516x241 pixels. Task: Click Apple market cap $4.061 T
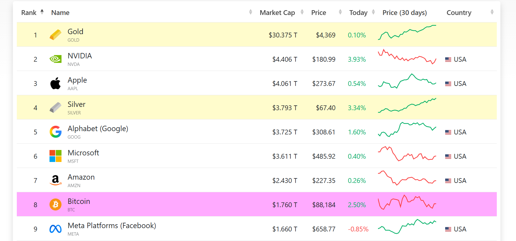click(285, 84)
